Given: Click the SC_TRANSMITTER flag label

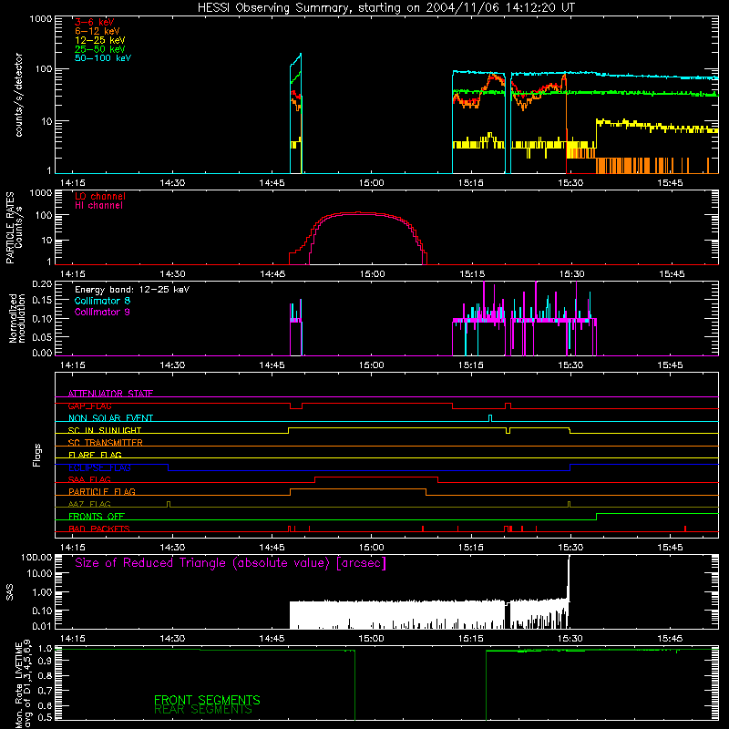Looking at the screenshot, I should pyautogui.click(x=105, y=442).
